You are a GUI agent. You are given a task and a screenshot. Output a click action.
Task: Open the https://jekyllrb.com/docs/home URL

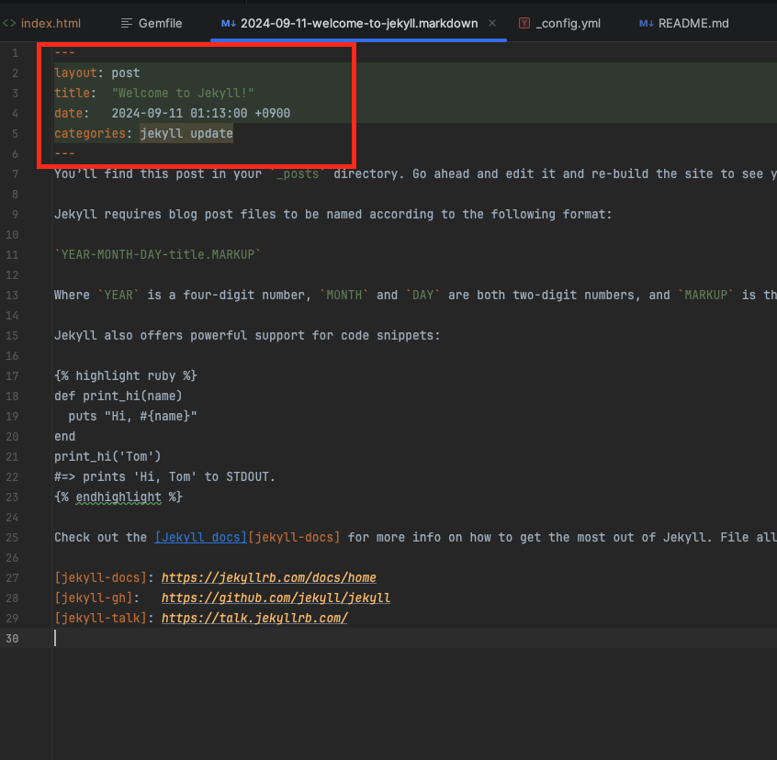click(x=268, y=577)
